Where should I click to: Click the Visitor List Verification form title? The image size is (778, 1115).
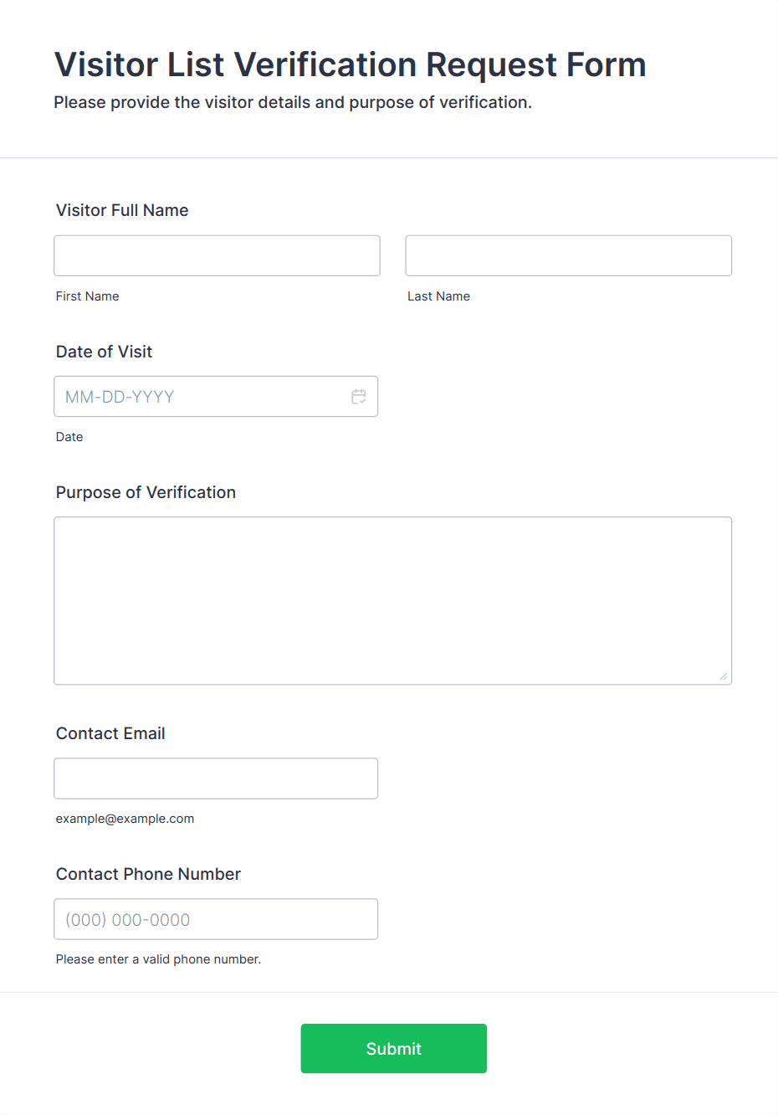coord(350,64)
